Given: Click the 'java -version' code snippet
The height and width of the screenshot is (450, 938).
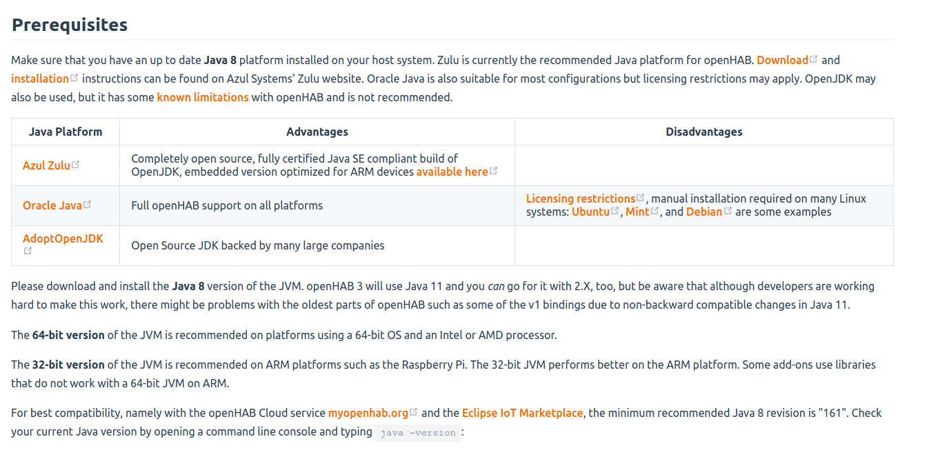Looking at the screenshot, I should click(418, 433).
